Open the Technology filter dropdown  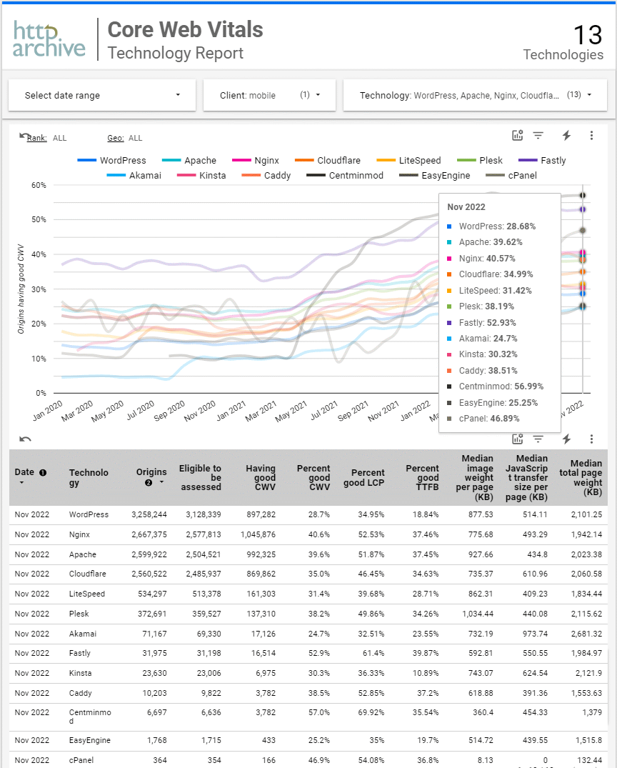pyautogui.click(x=475, y=95)
